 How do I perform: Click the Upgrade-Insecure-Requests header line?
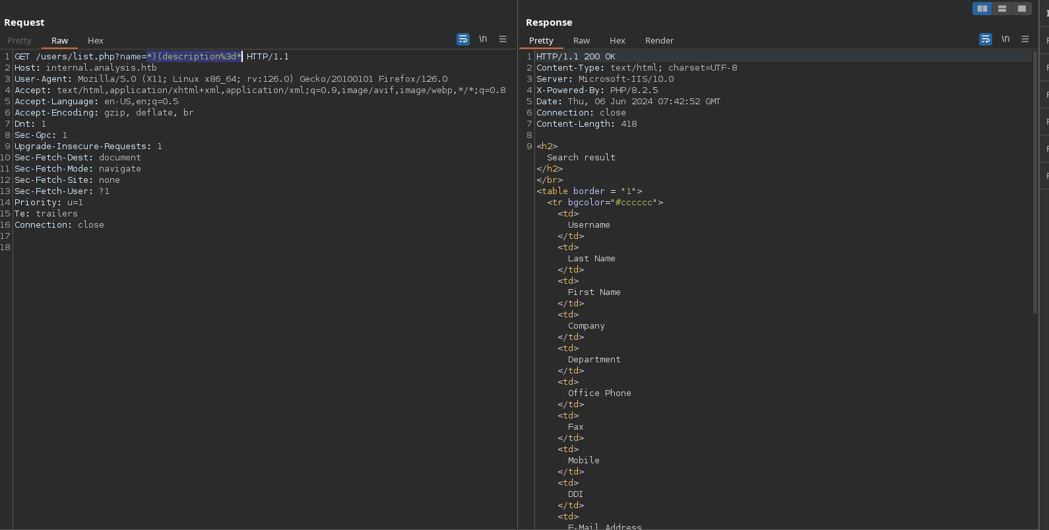[x=88, y=147]
